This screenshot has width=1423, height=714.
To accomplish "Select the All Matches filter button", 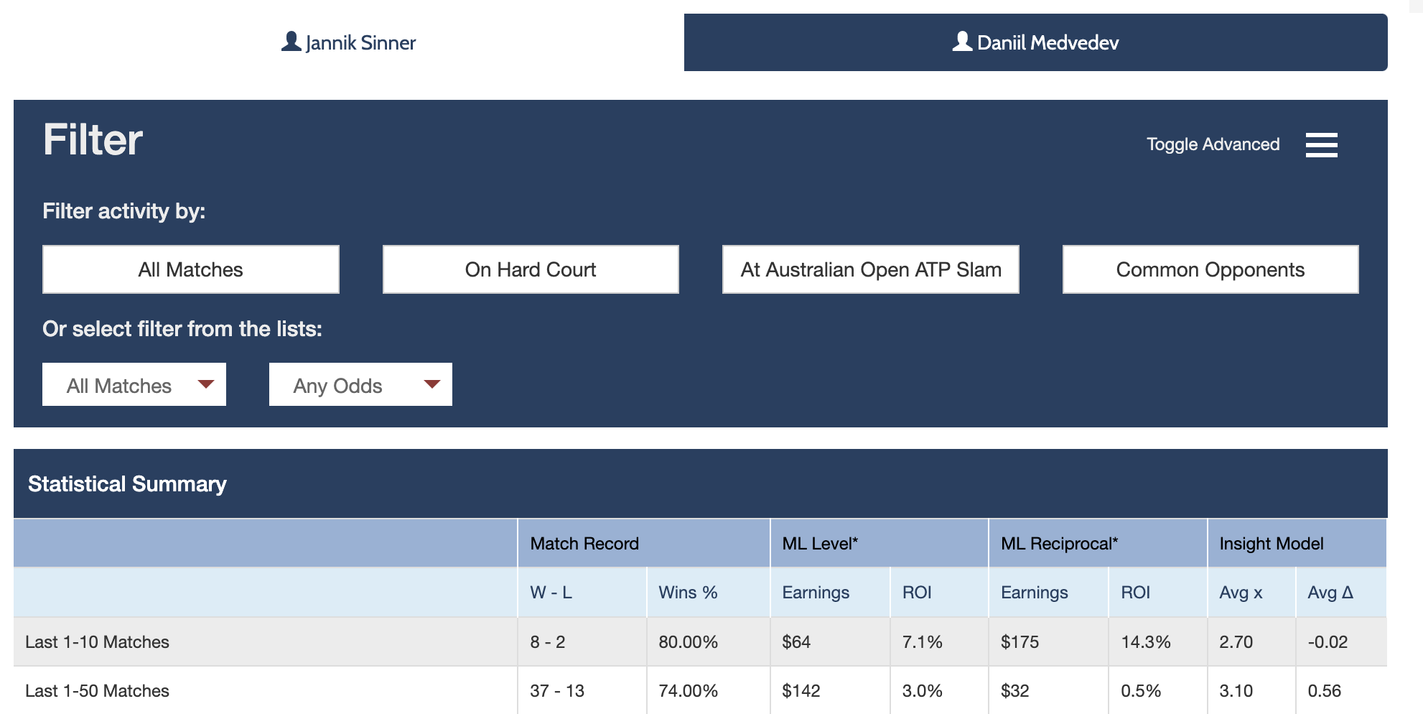I will (191, 269).
